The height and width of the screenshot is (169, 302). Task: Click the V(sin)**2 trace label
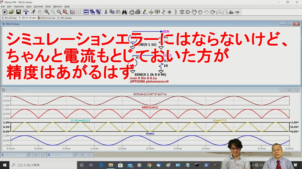pyautogui.click(x=220, y=120)
